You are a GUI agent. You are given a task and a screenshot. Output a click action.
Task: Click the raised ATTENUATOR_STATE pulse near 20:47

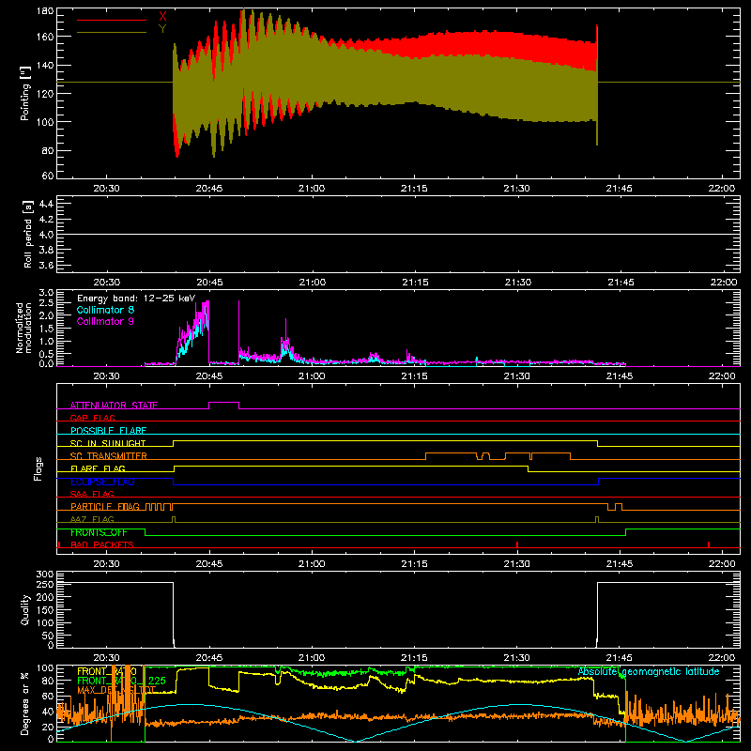[x=223, y=403]
